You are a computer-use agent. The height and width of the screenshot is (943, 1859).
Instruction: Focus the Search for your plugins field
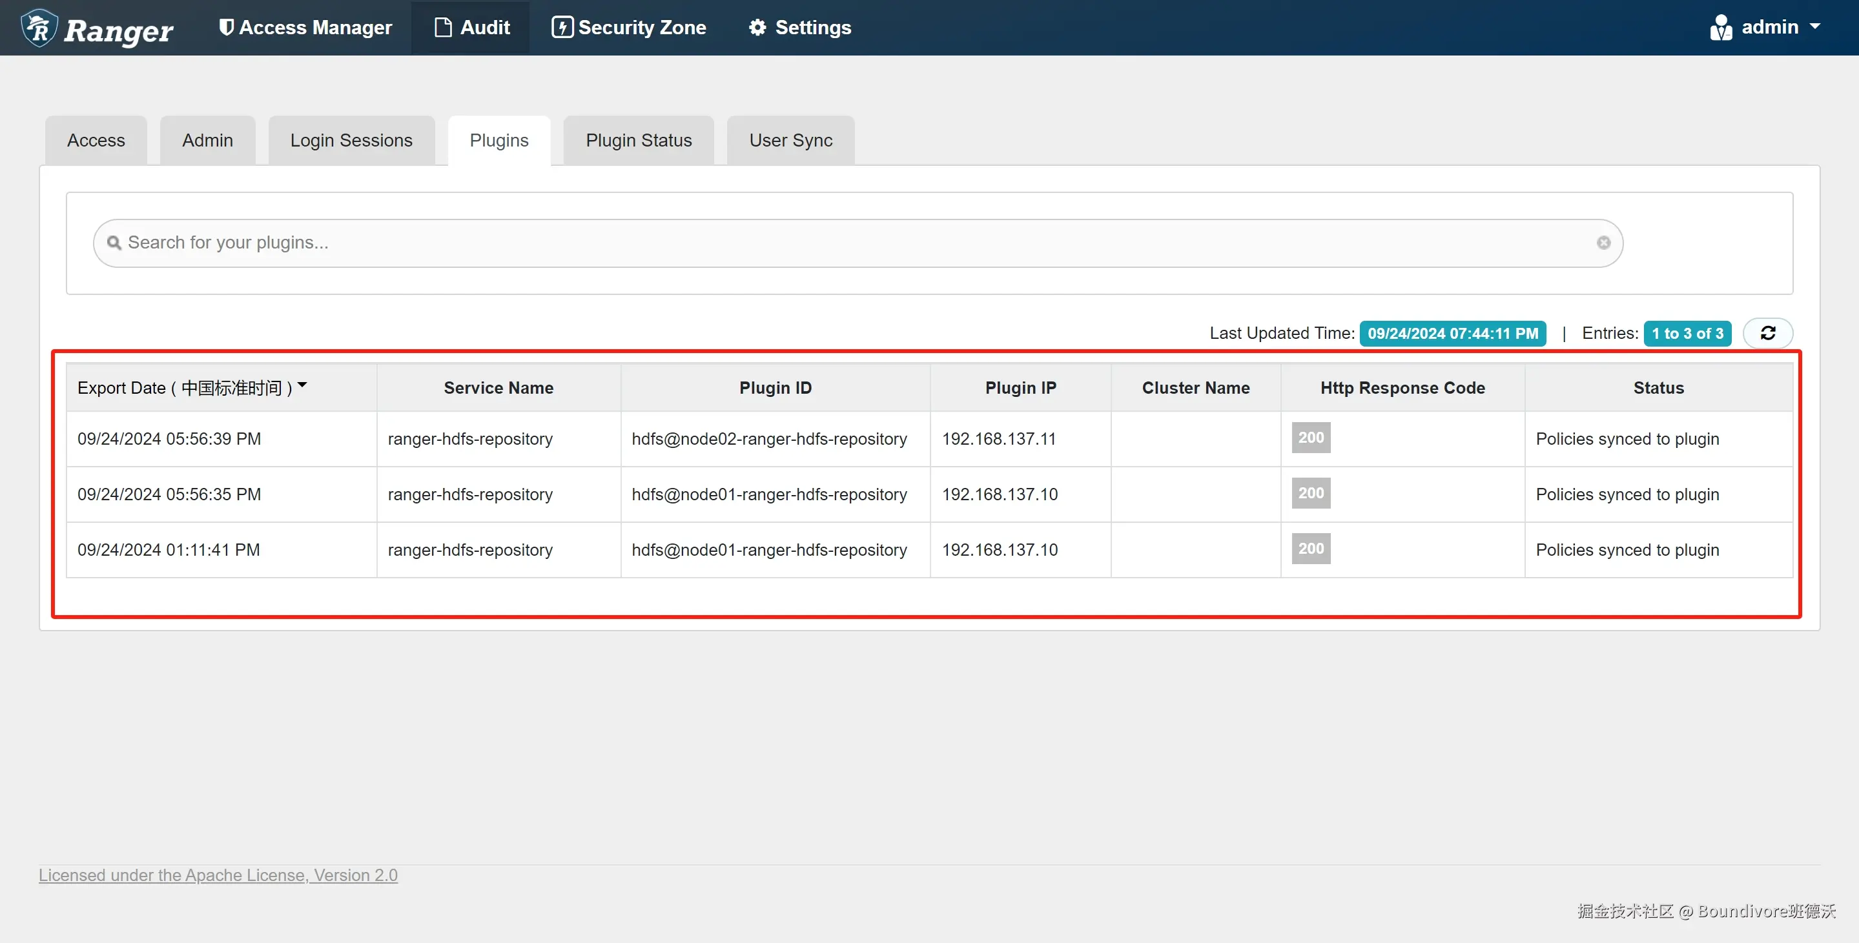(x=858, y=243)
